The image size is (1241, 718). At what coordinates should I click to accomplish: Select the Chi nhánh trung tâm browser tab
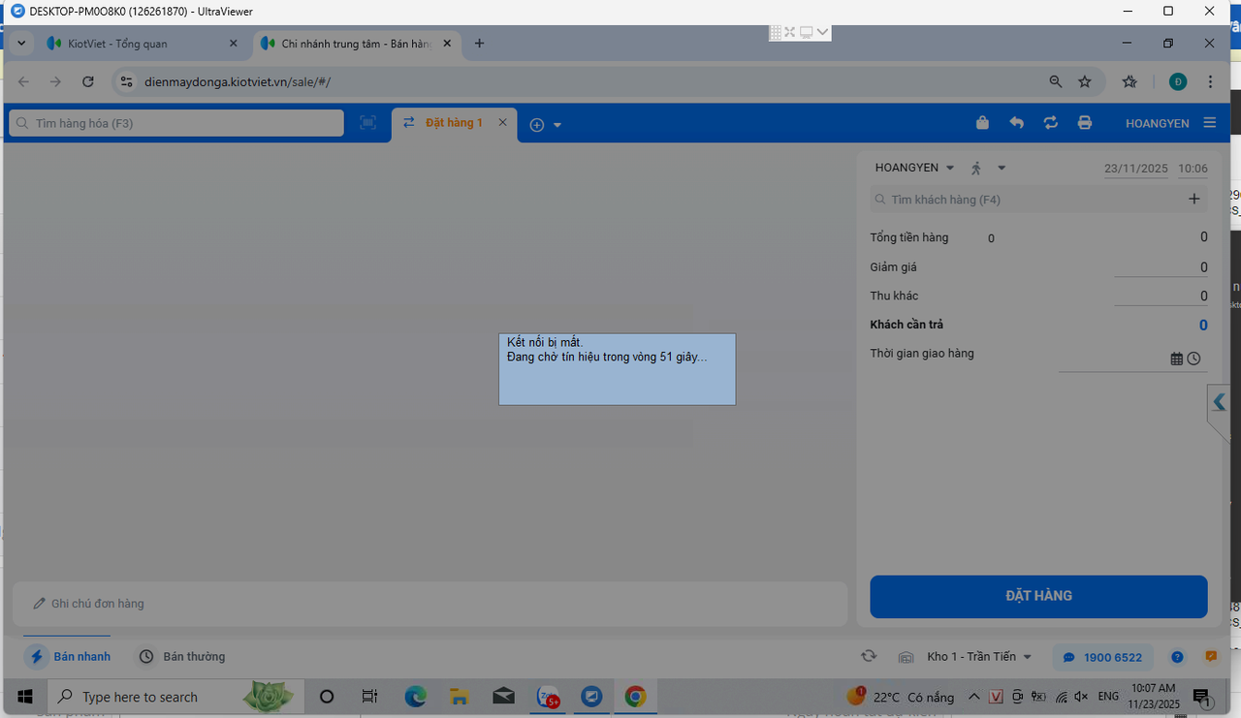point(357,44)
